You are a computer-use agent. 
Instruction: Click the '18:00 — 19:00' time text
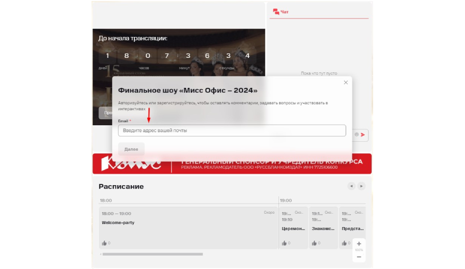(x=116, y=214)
